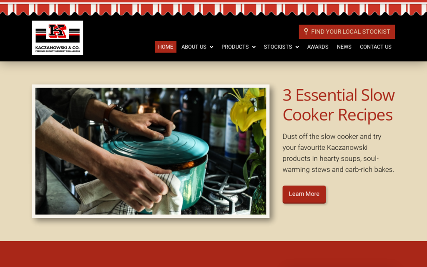Click the map pin icon in stockist button
Viewport: 427px width, 267px height.
[x=306, y=32]
